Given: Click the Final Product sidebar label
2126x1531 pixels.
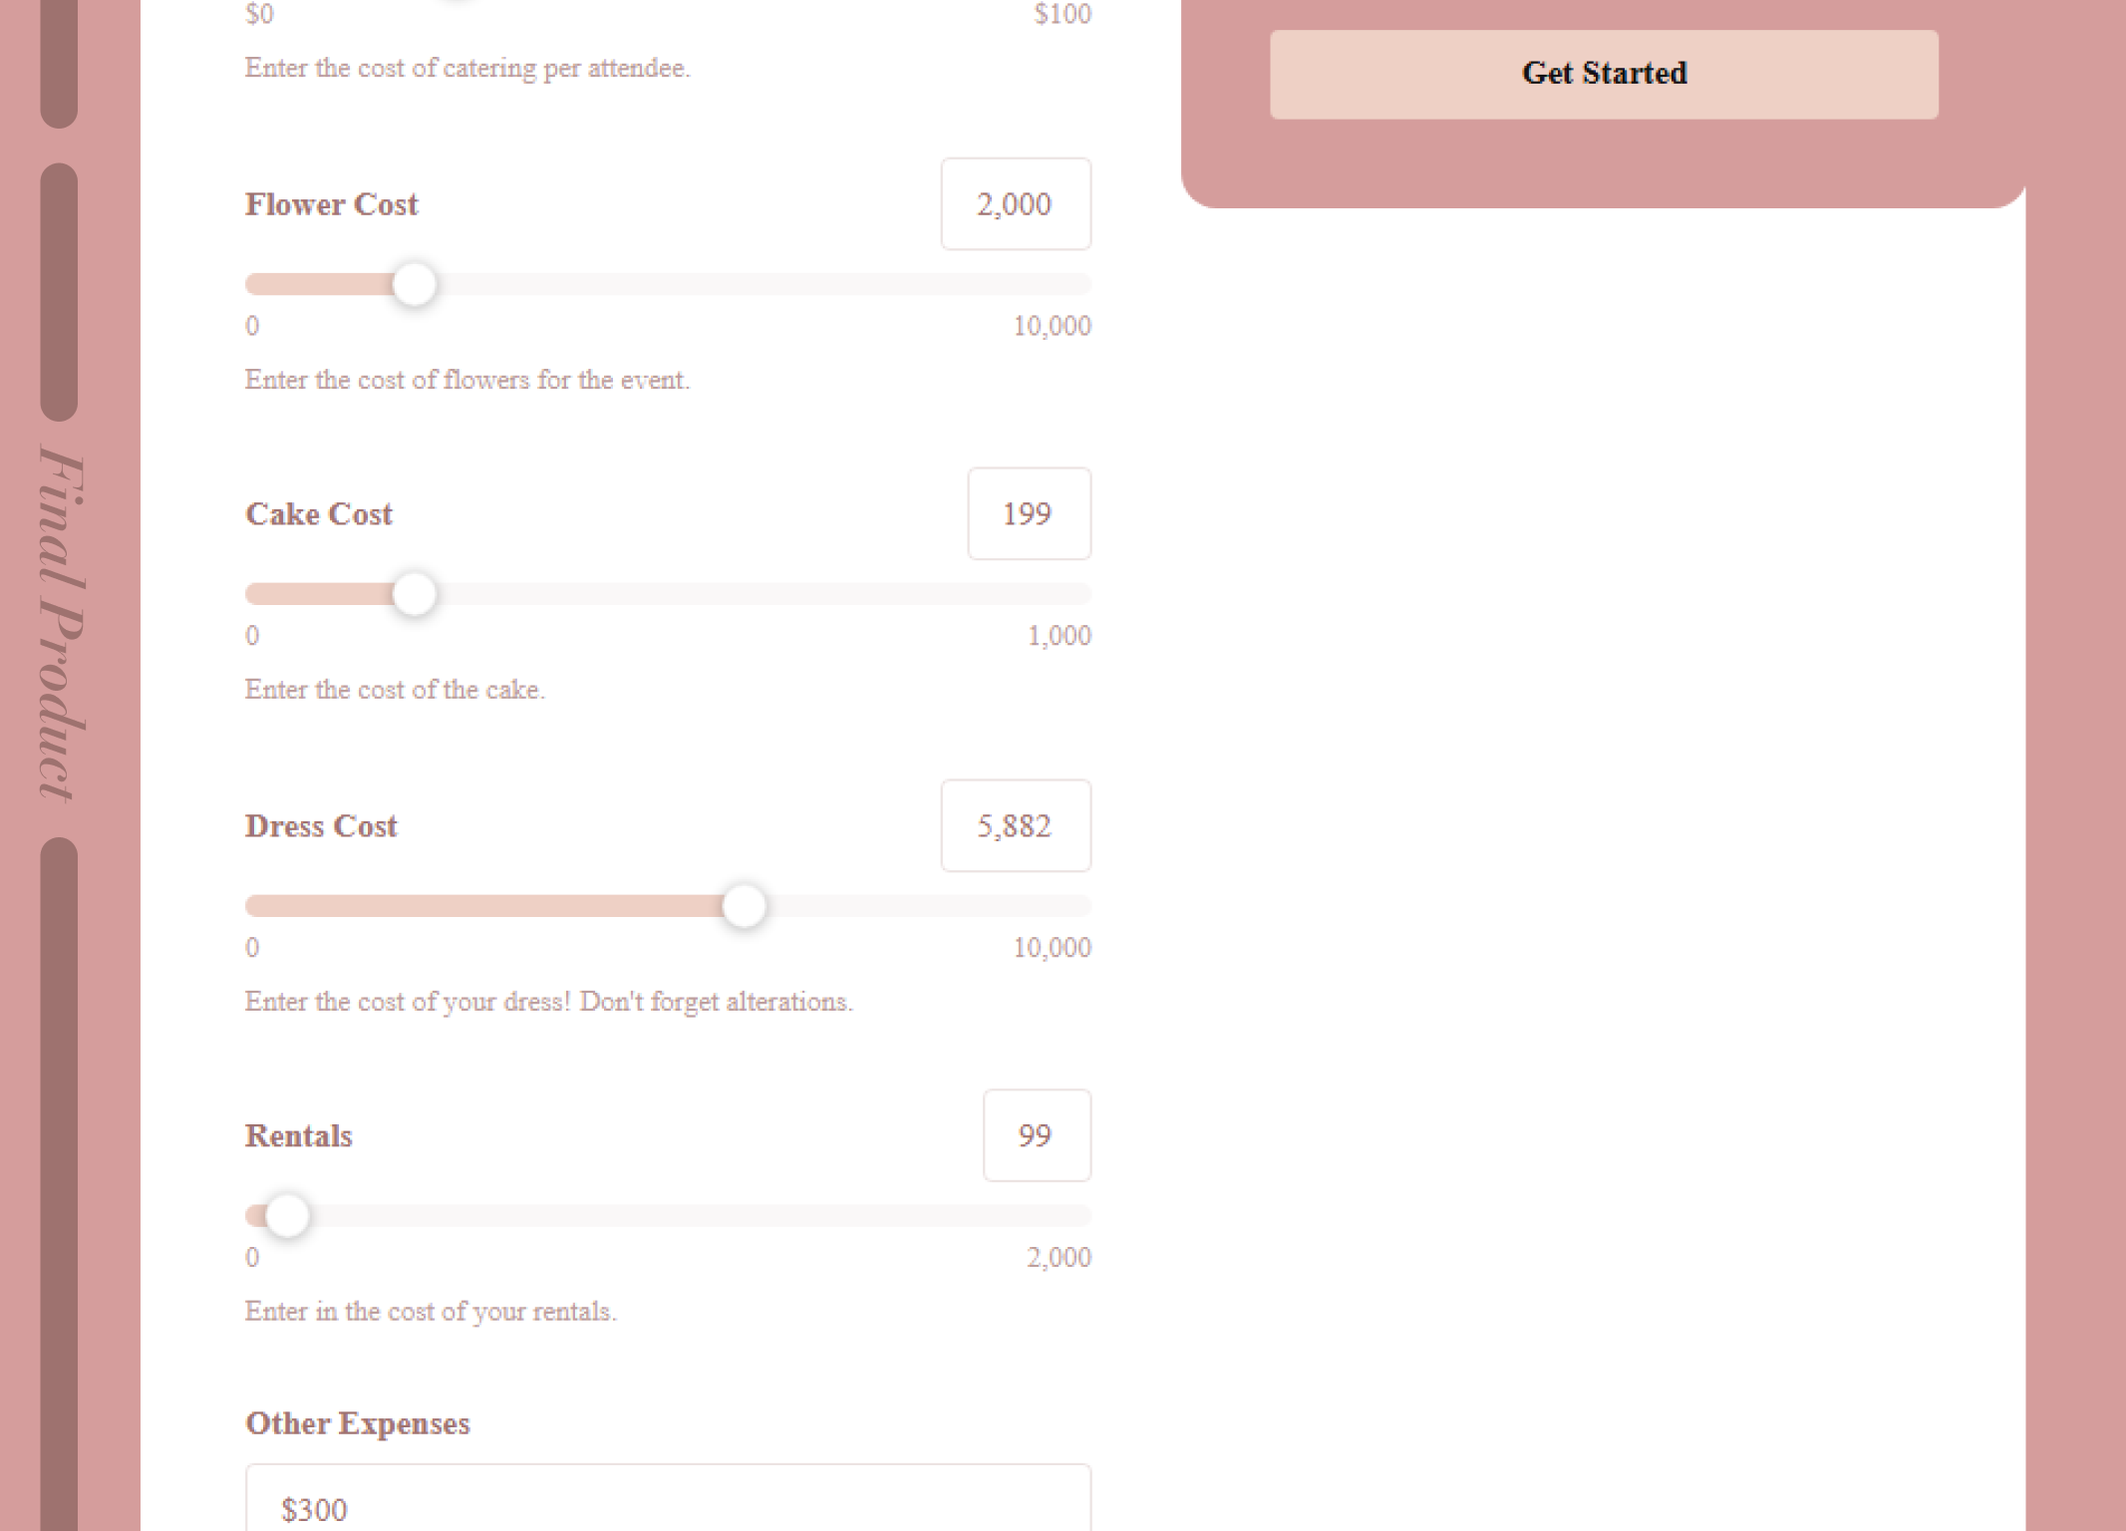Looking at the screenshot, I should click(60, 624).
